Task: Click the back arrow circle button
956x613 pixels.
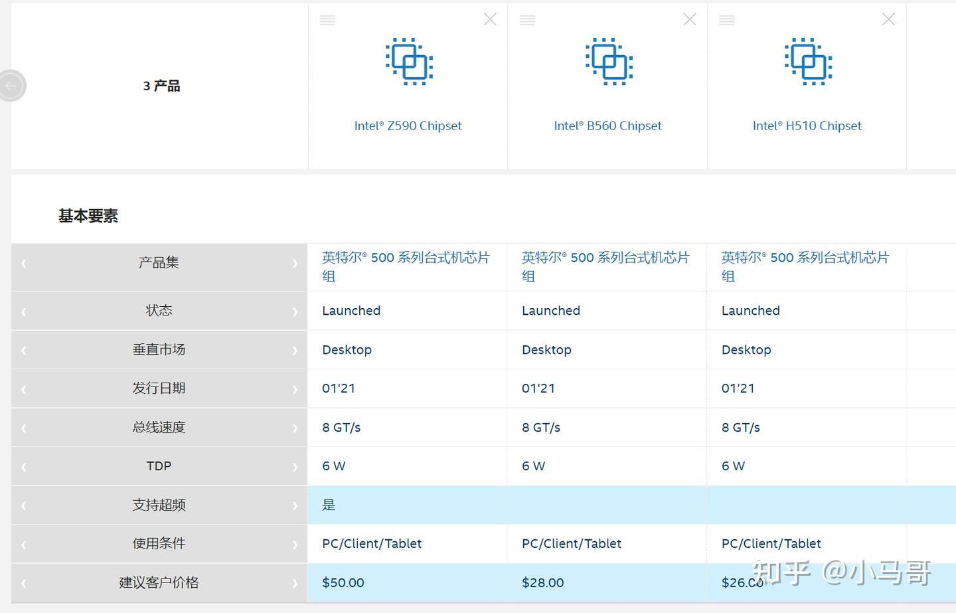Action: 11,86
